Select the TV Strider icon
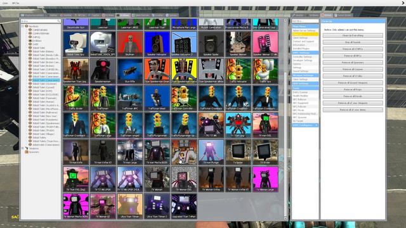Viewport: 406px width, 228px height. (265, 152)
